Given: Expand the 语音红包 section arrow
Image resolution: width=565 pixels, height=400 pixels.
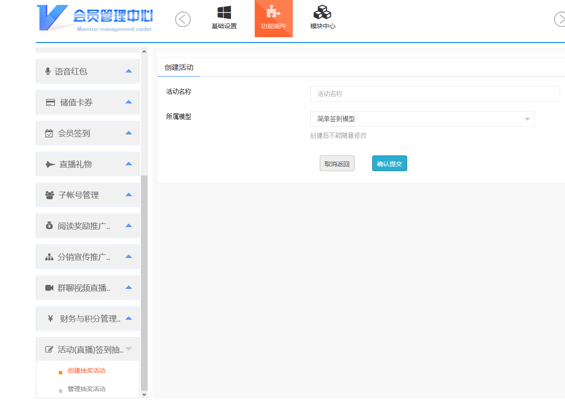Looking at the screenshot, I should tap(129, 71).
